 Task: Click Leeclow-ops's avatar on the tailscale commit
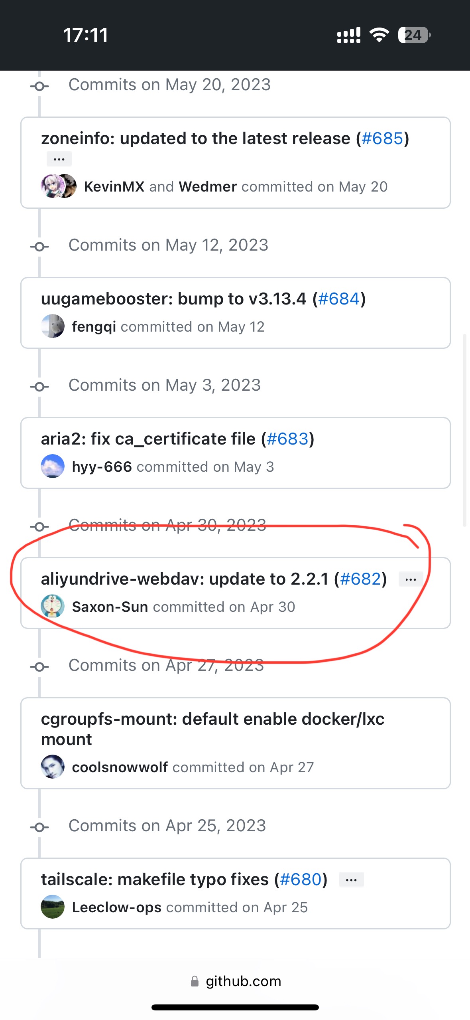tap(52, 907)
